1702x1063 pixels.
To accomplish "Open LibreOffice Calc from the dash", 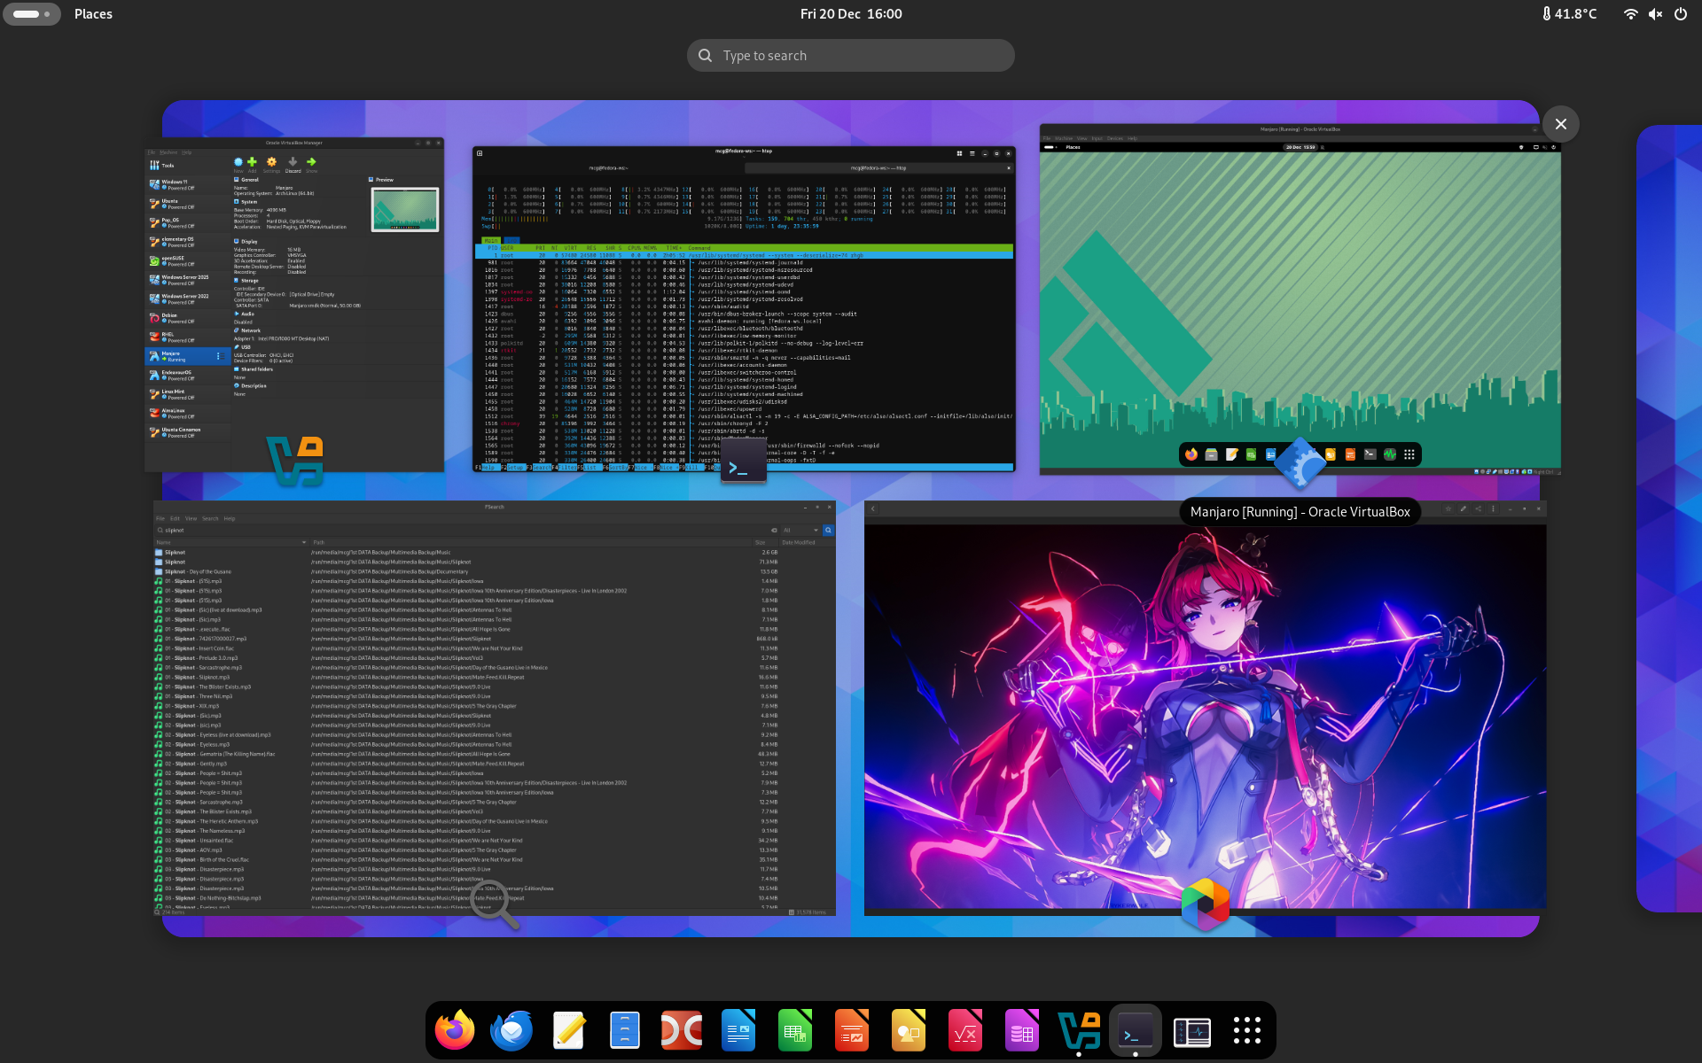I will 795,1030.
